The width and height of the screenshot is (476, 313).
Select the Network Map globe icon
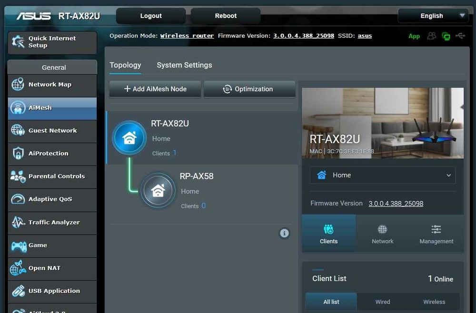coord(18,84)
